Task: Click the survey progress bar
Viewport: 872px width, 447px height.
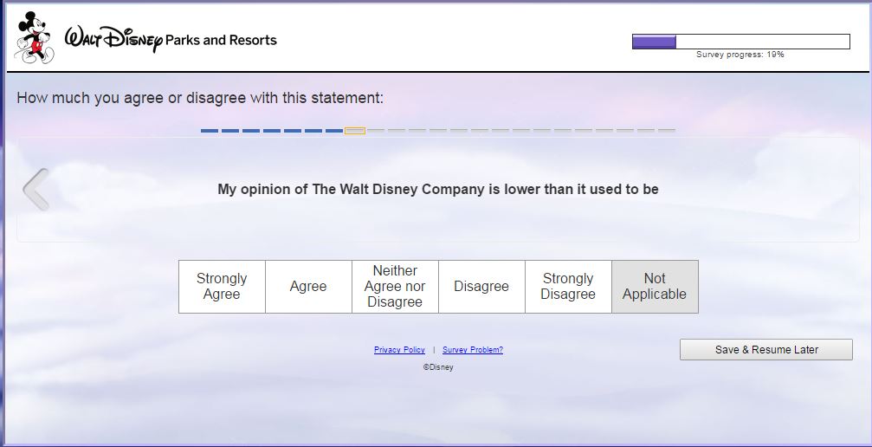Action: [740, 42]
